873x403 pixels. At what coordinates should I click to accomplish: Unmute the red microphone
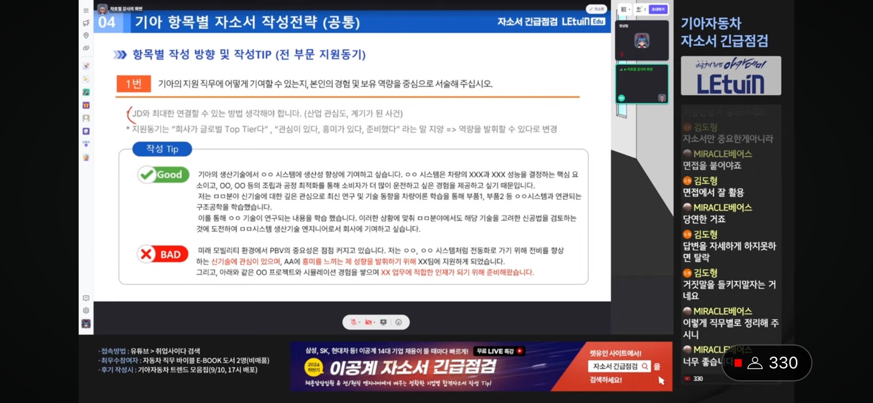(353, 322)
